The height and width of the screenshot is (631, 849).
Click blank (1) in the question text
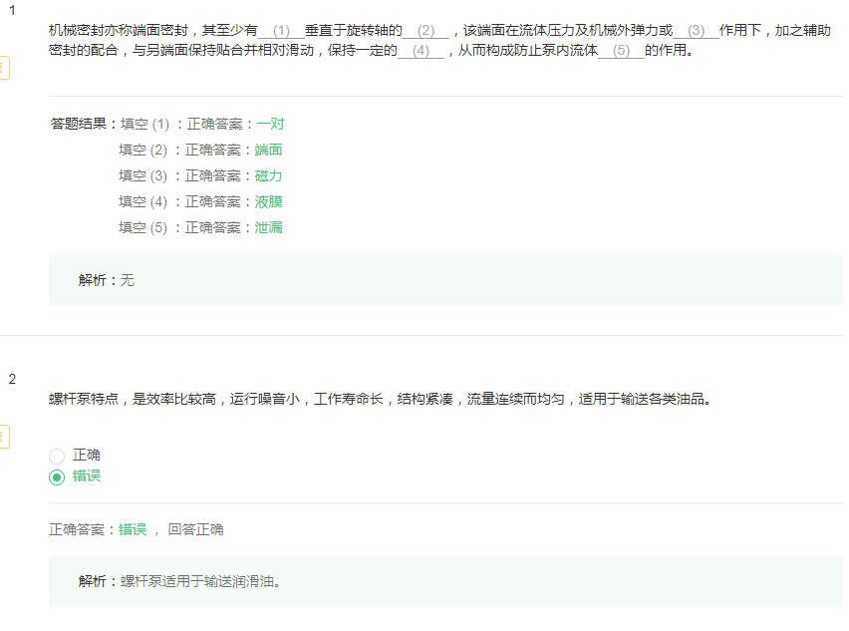coord(281,30)
